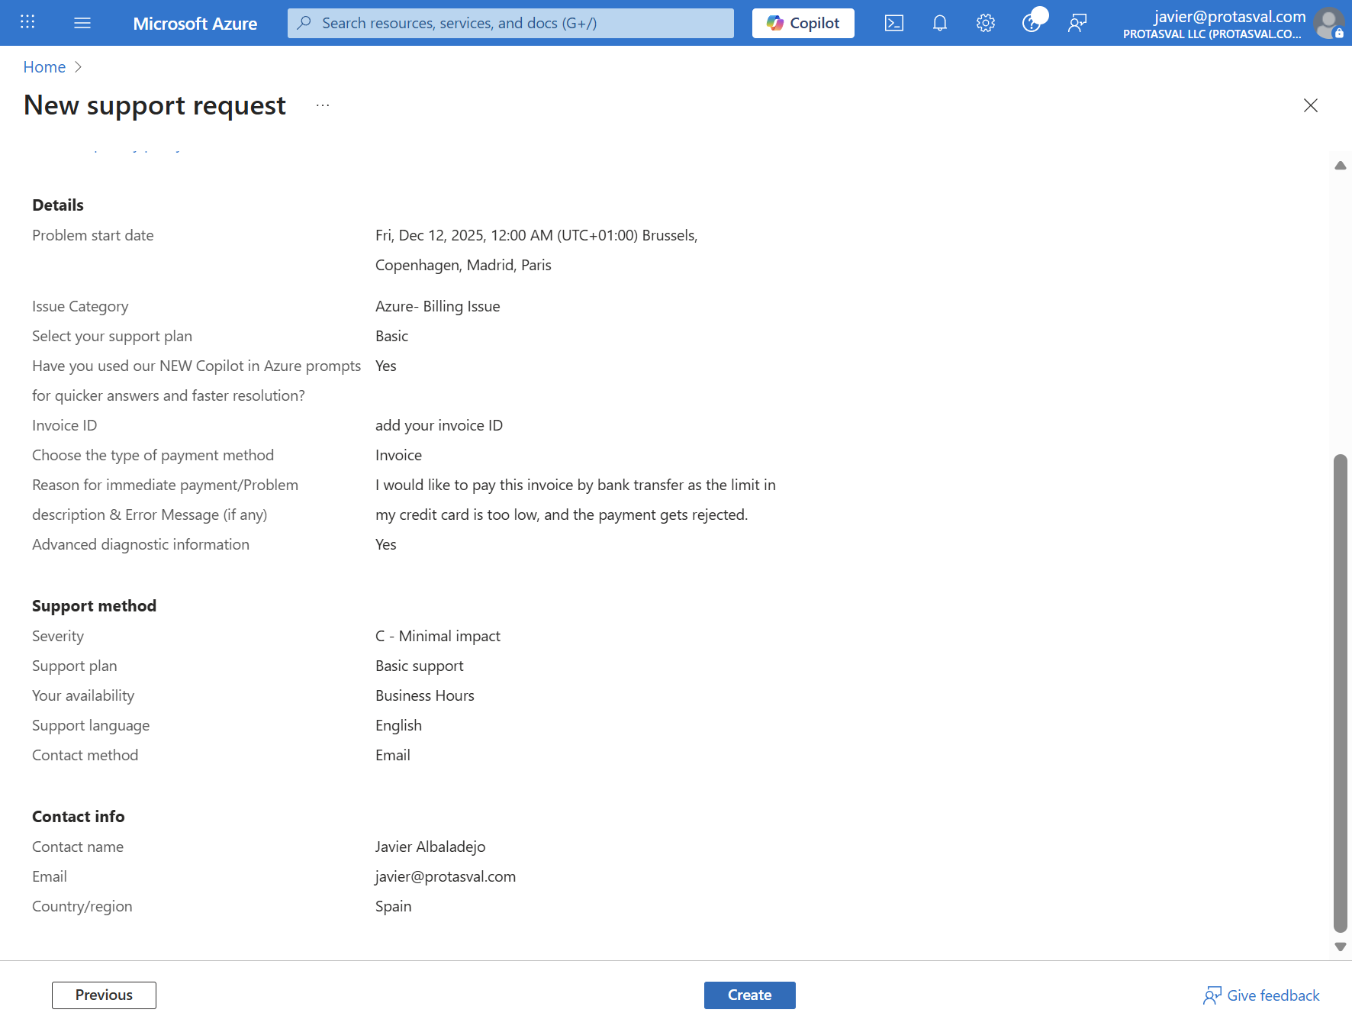Click the 'English' support language value

398,725
